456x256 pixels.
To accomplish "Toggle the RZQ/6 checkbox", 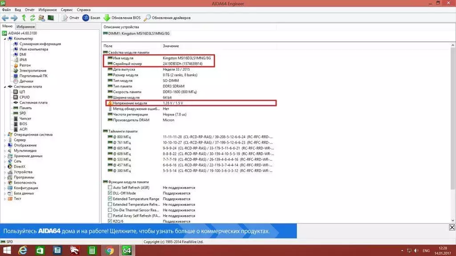I will click(x=110, y=221).
